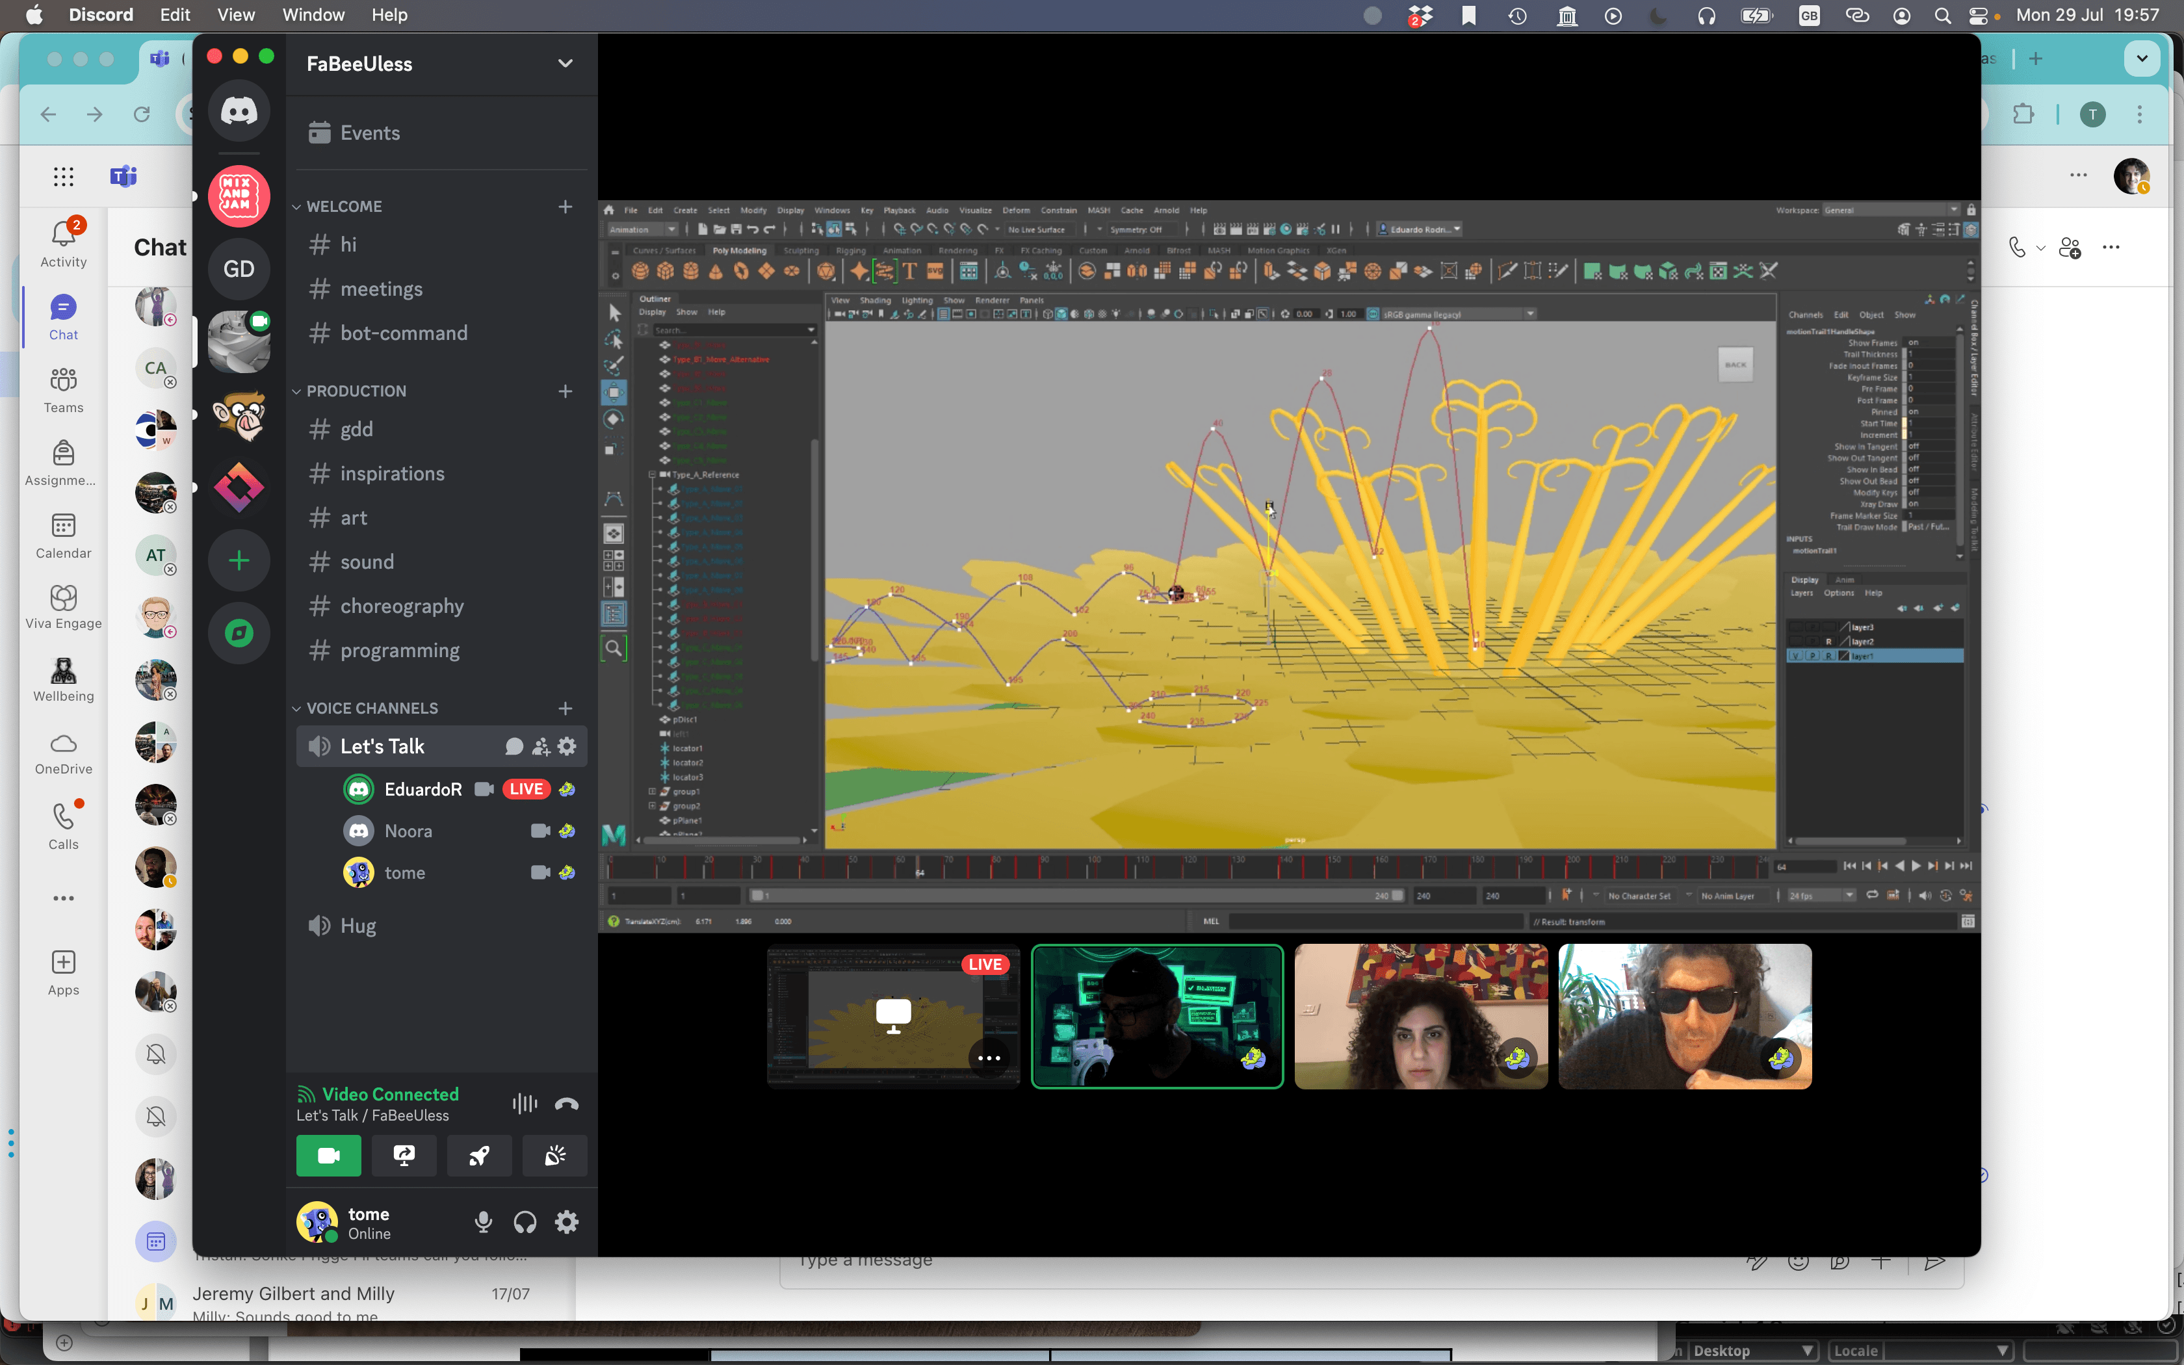
Task: Toggle camera with green video button
Action: coord(328,1156)
